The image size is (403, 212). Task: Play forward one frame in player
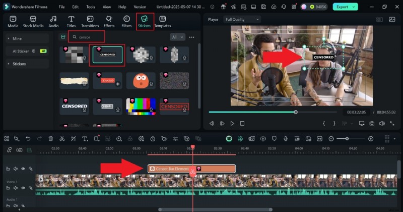click(222, 123)
